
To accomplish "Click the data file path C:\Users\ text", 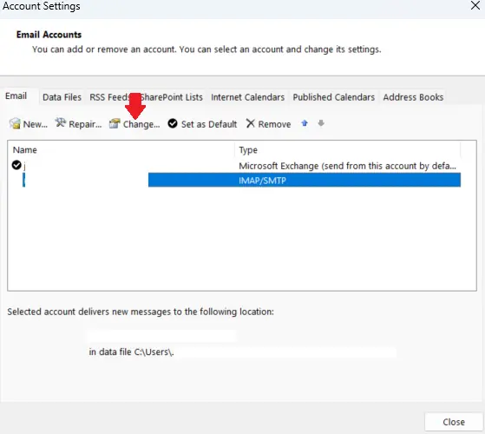I will (x=154, y=352).
